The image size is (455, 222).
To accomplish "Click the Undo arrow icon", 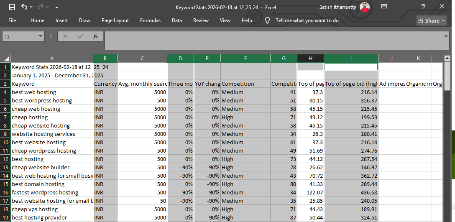I will click(24, 7).
